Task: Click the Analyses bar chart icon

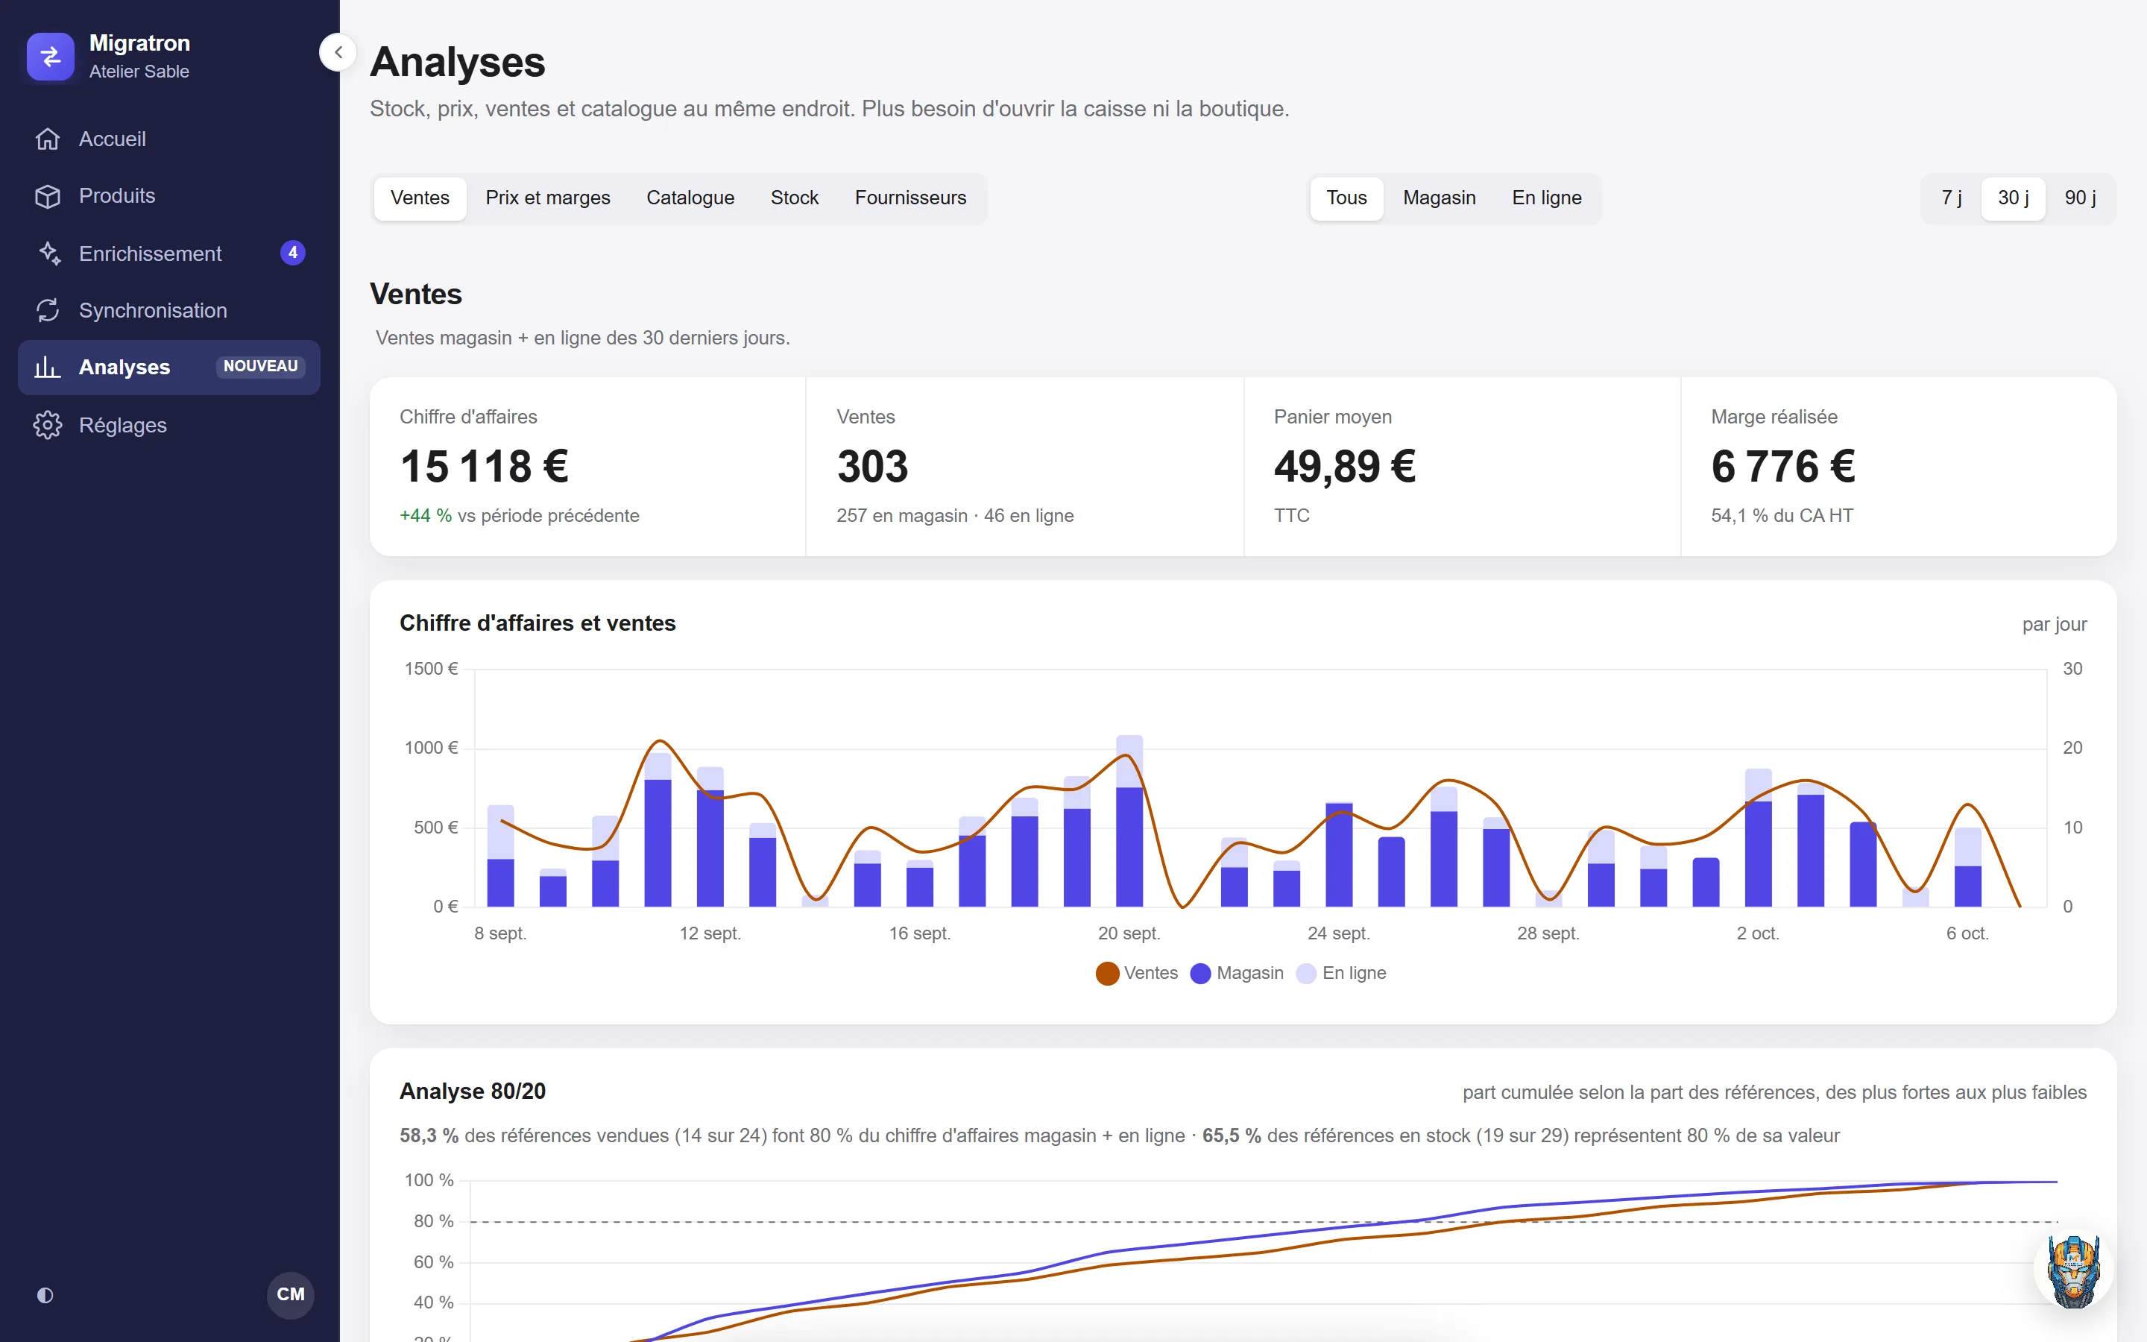Action: click(x=48, y=368)
